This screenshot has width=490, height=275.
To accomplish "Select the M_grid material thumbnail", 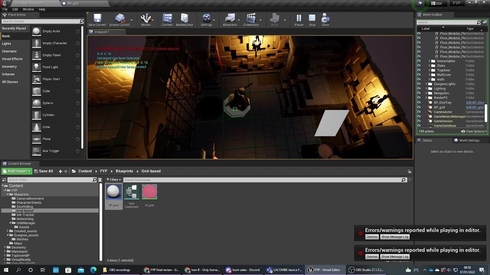I will (149, 191).
